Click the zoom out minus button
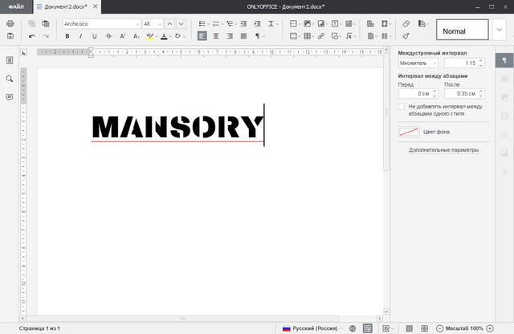Screen dimensions: 514x334 439,328
